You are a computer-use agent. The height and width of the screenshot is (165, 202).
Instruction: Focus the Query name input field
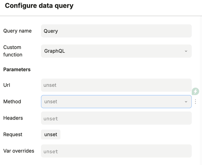click(116, 31)
